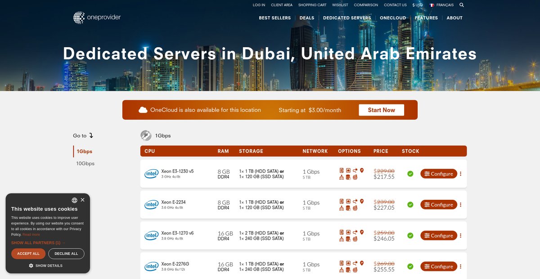Configure the Xeon E-2234 server

tap(439, 205)
